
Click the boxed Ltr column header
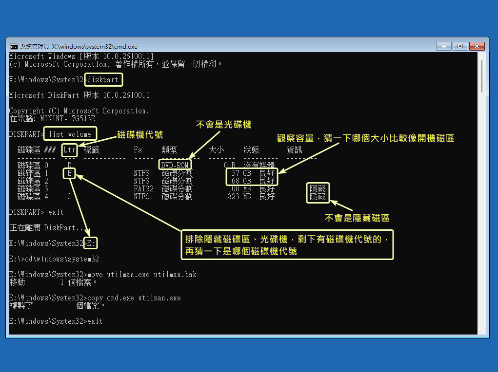click(70, 150)
